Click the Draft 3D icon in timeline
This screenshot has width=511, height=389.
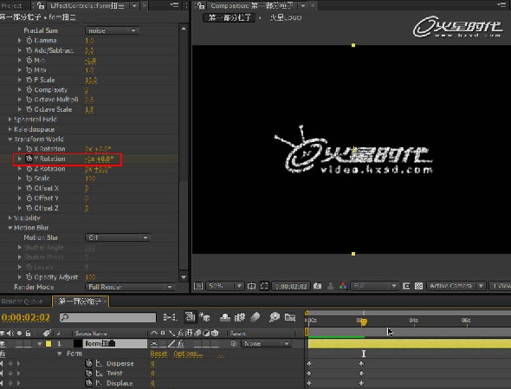204,317
